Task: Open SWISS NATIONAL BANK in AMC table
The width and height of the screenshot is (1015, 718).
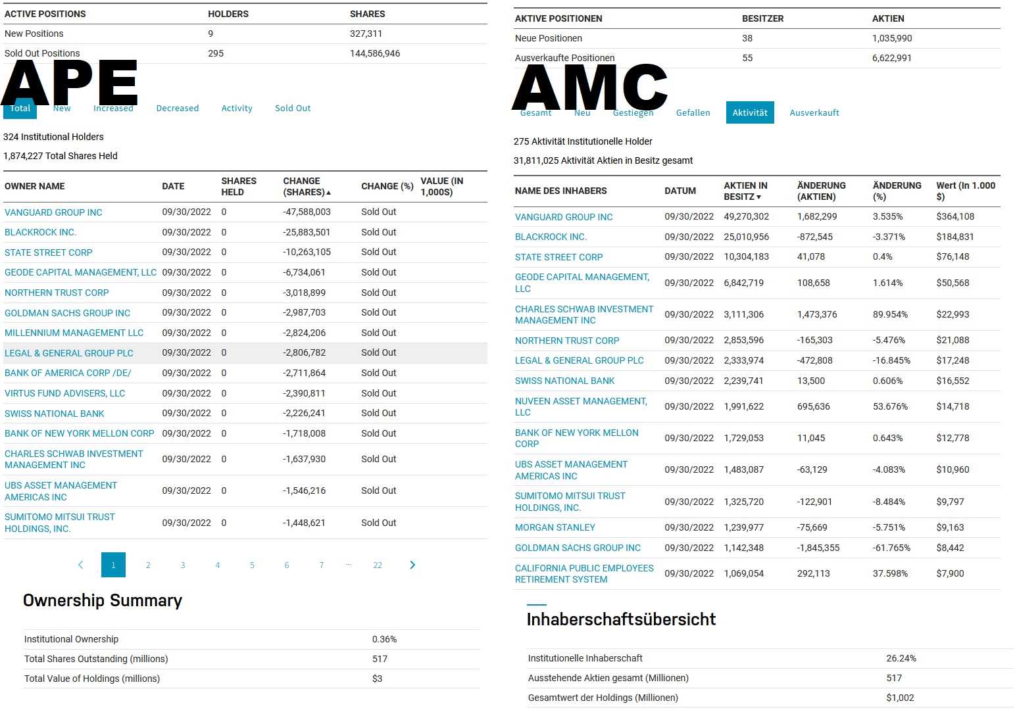Action: 565,381
